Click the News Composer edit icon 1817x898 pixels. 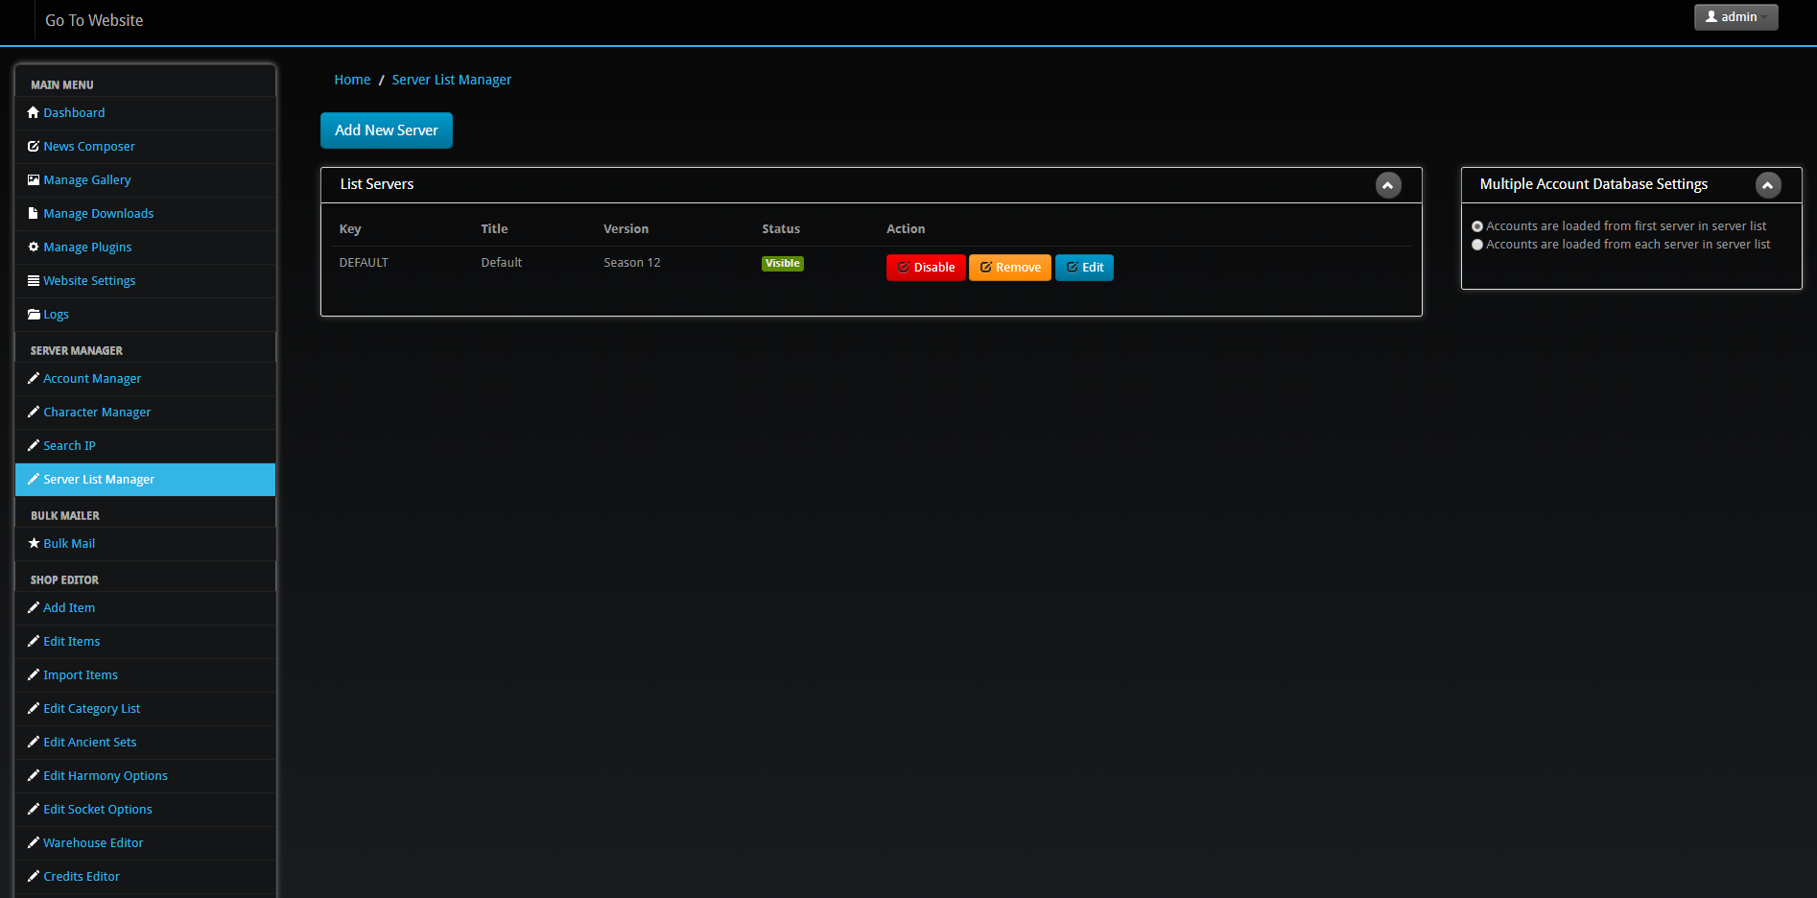(x=34, y=146)
